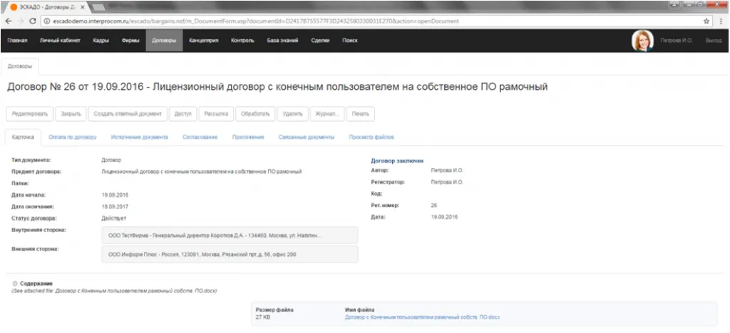Click the Печать button

361,114
